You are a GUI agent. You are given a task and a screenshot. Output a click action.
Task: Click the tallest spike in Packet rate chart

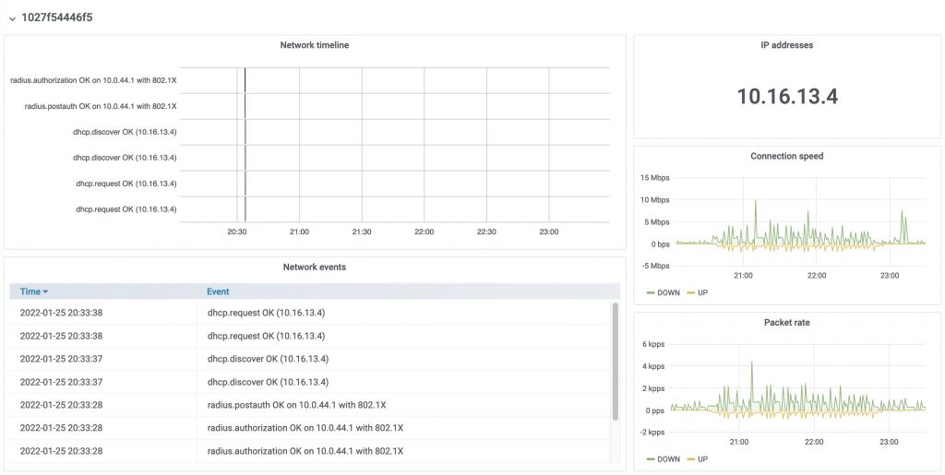(x=751, y=362)
